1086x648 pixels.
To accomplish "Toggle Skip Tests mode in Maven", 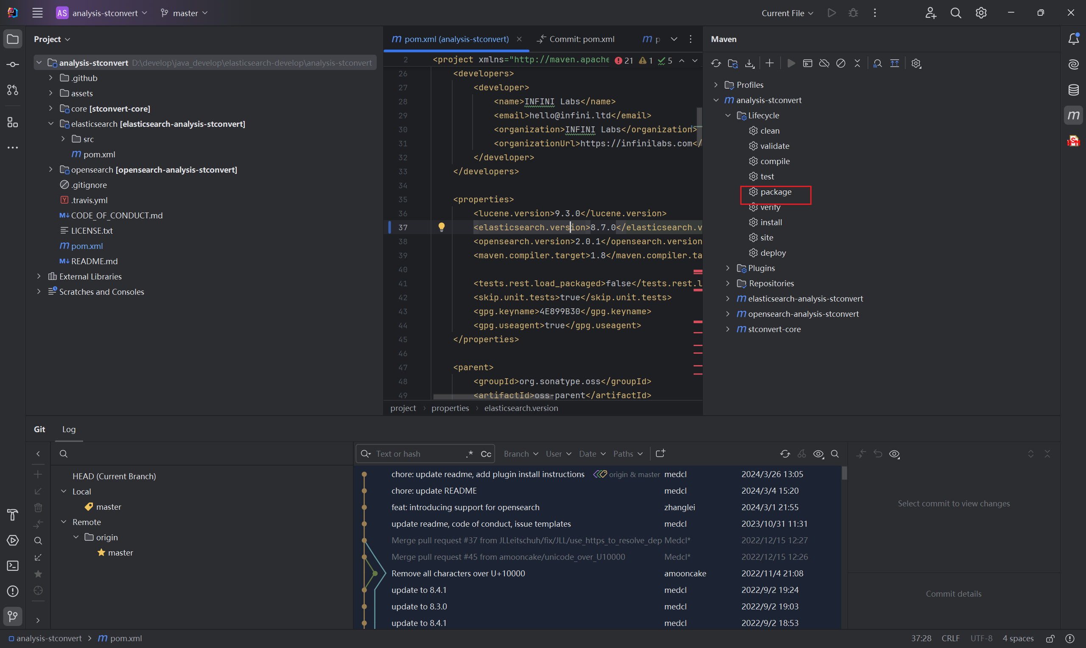I will [x=841, y=63].
